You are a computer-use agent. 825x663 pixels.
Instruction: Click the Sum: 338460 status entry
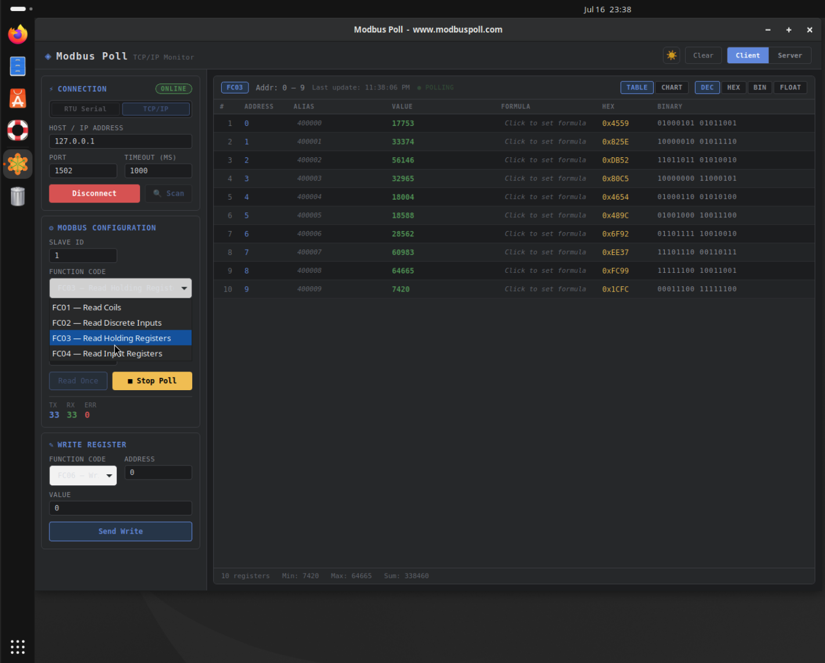pyautogui.click(x=406, y=576)
